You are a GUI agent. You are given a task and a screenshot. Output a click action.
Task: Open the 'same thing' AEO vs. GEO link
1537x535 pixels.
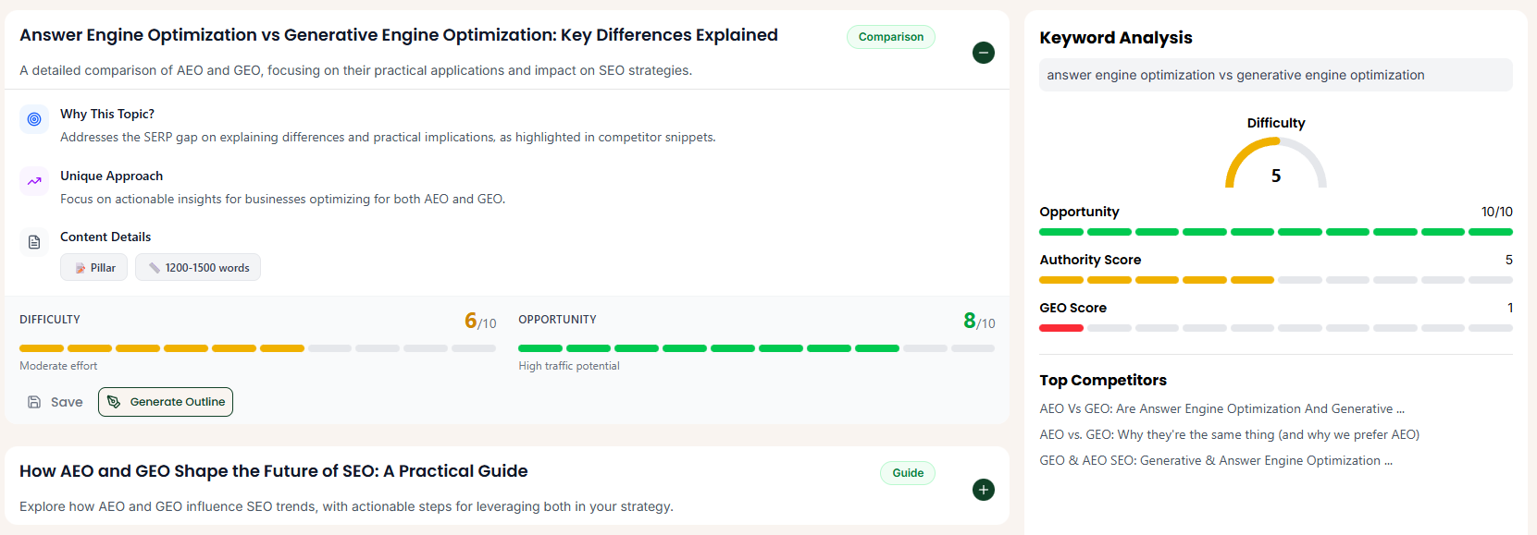[1229, 434]
